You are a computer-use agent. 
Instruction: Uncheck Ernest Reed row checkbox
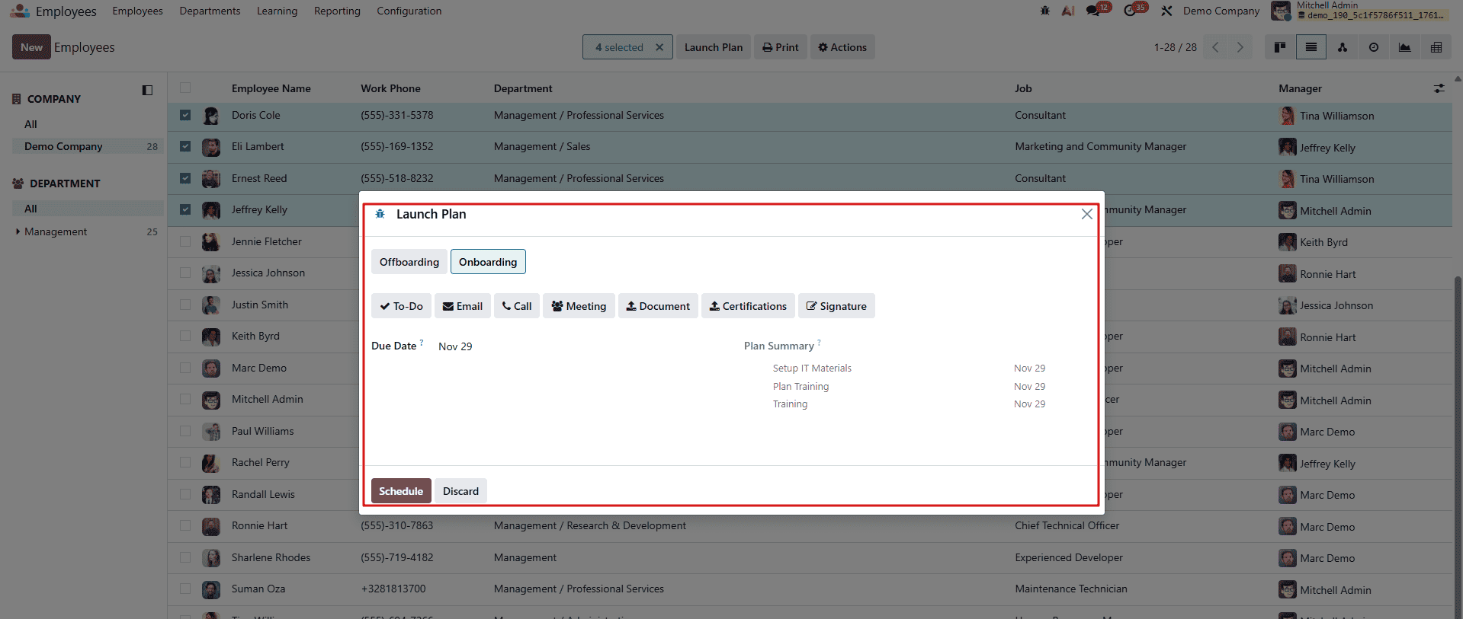185,178
